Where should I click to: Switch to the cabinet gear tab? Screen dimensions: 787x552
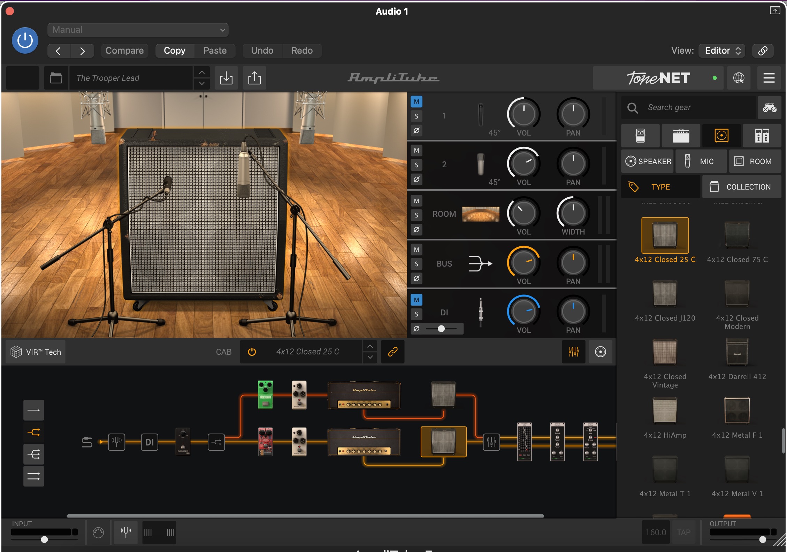click(721, 136)
